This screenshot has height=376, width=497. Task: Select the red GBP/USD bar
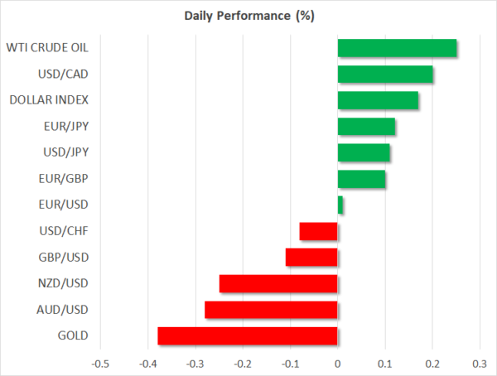pyautogui.click(x=311, y=258)
